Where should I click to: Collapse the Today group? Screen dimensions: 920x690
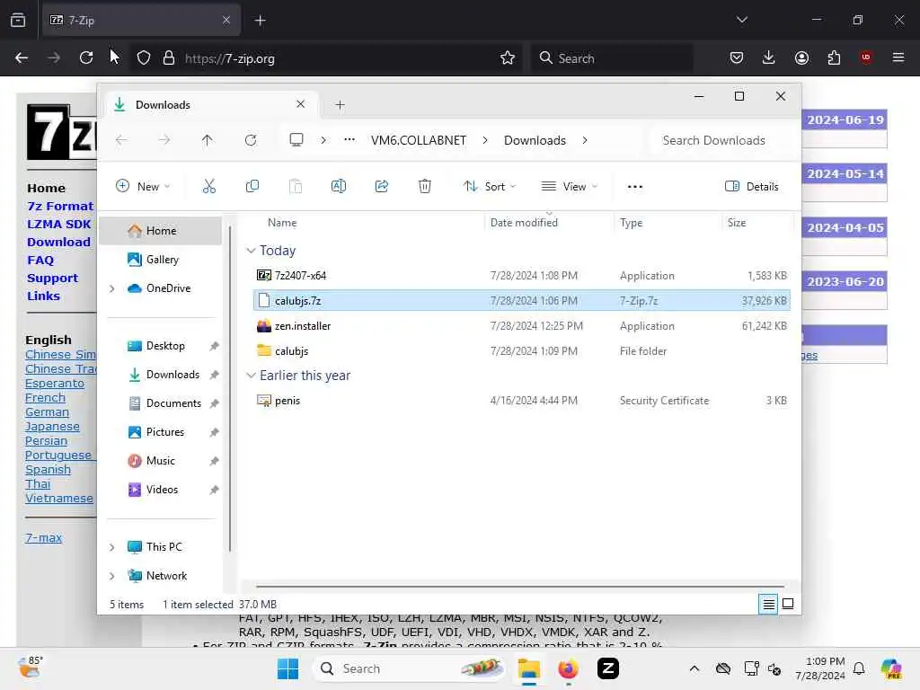tap(251, 251)
